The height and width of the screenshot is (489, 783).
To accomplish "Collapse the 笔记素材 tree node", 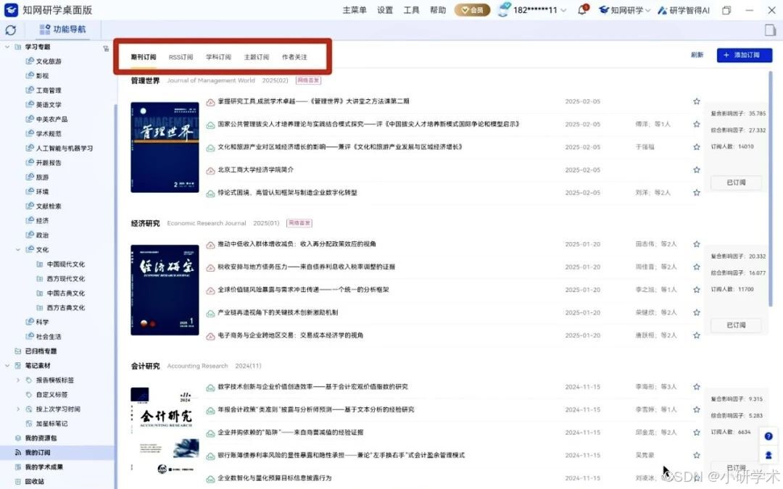I will 7,366.
